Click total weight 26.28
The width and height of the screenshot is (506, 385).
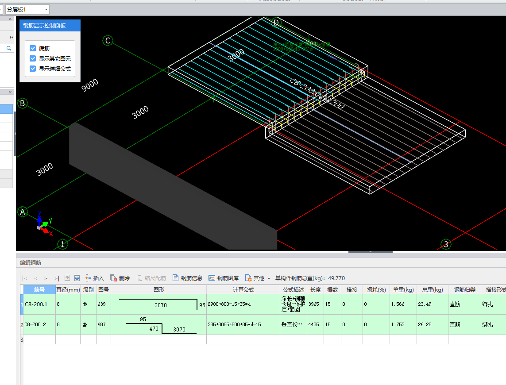[x=433, y=325]
